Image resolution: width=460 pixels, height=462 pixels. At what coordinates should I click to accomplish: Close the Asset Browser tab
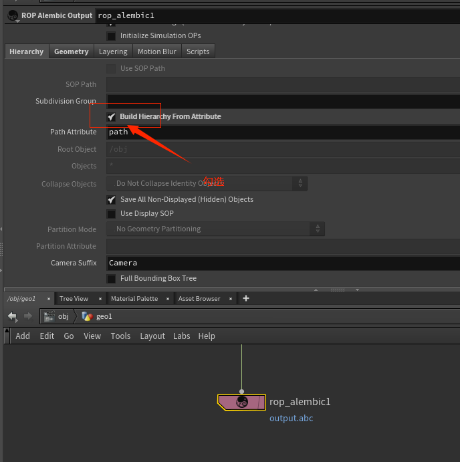tap(231, 299)
